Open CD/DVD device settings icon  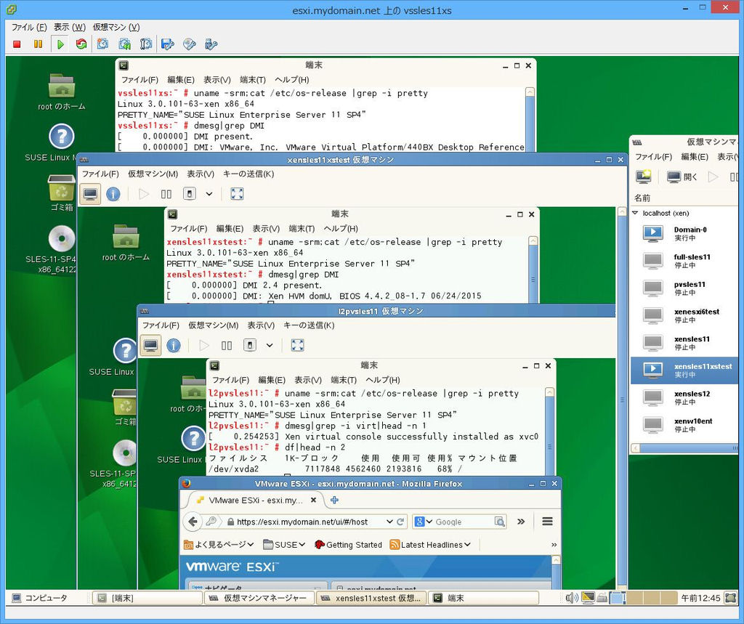190,44
